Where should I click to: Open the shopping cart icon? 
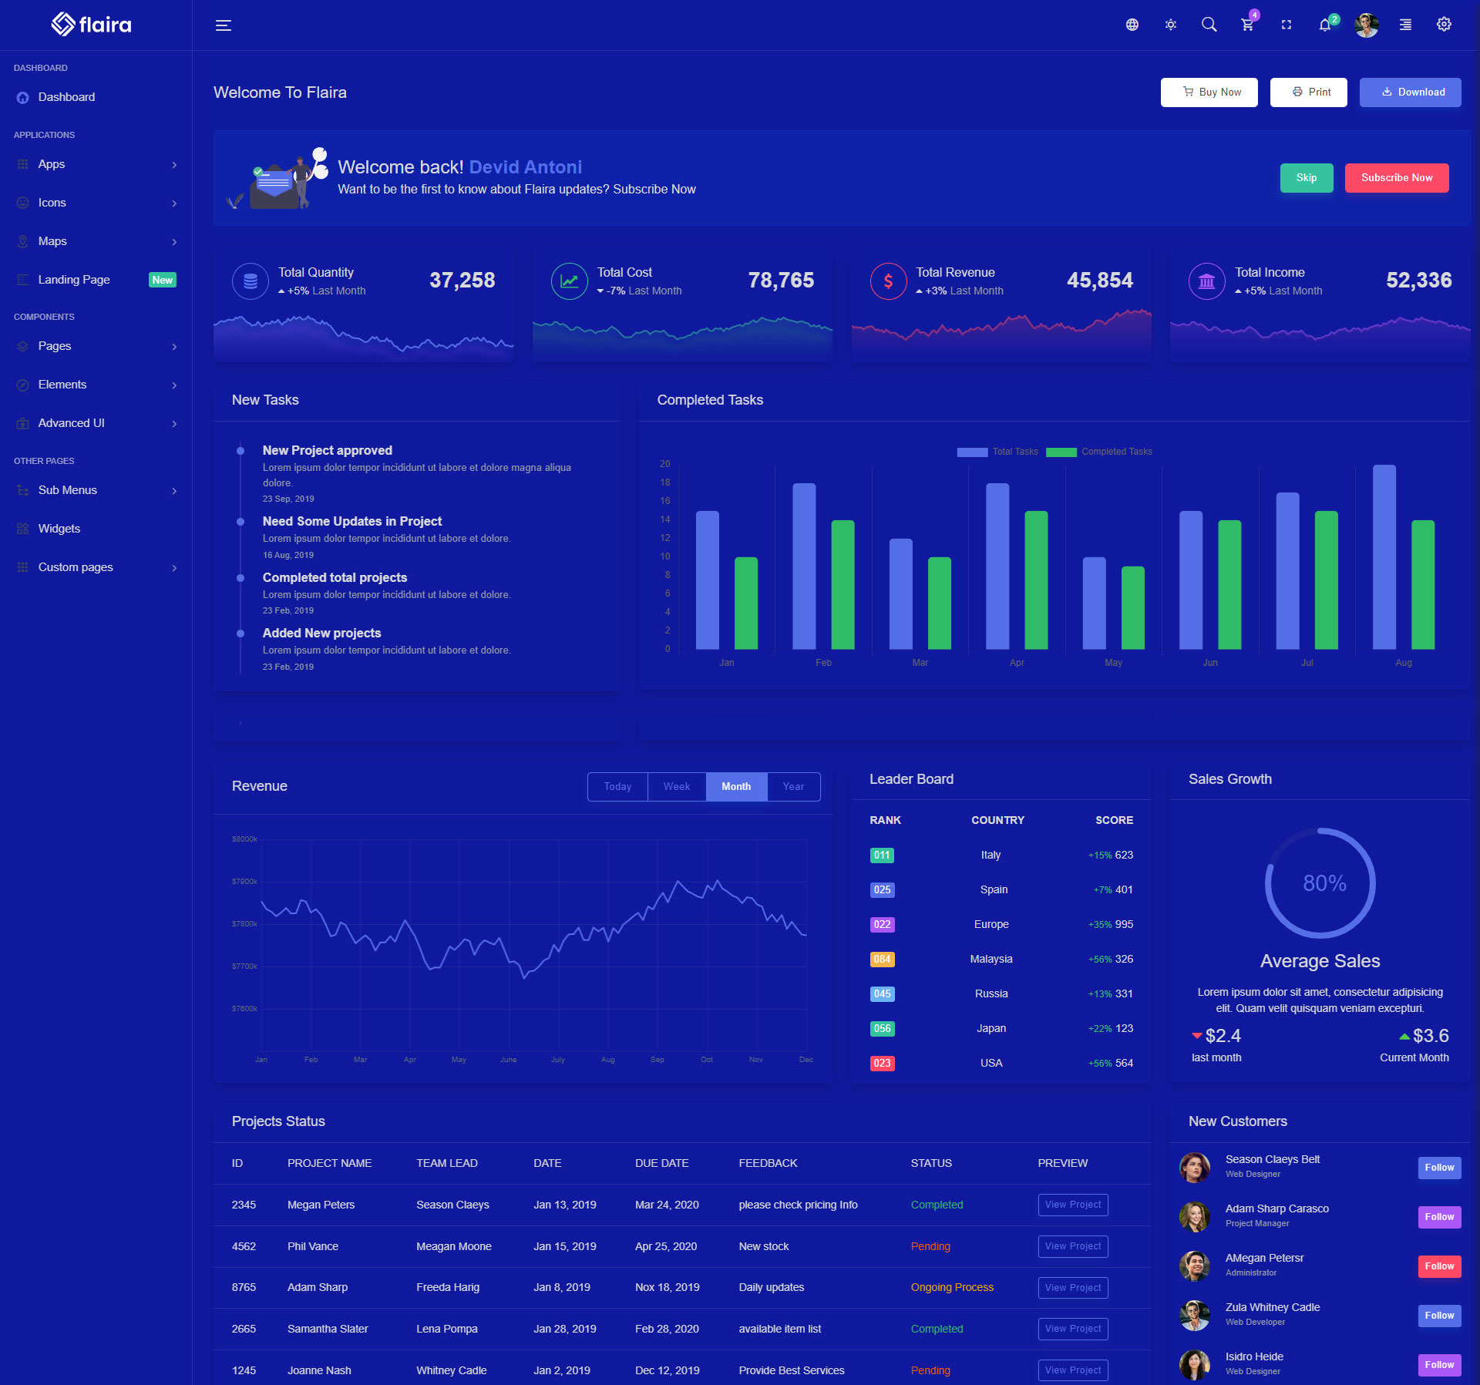click(x=1247, y=25)
